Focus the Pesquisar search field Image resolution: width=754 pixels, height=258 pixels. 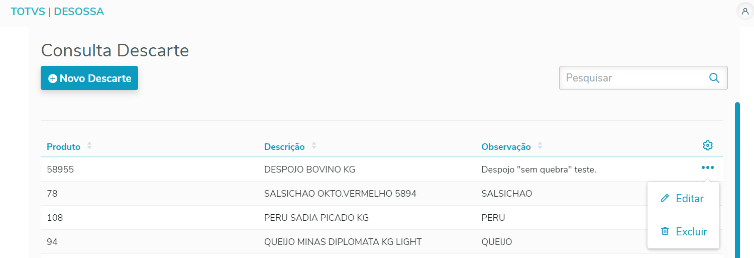633,78
